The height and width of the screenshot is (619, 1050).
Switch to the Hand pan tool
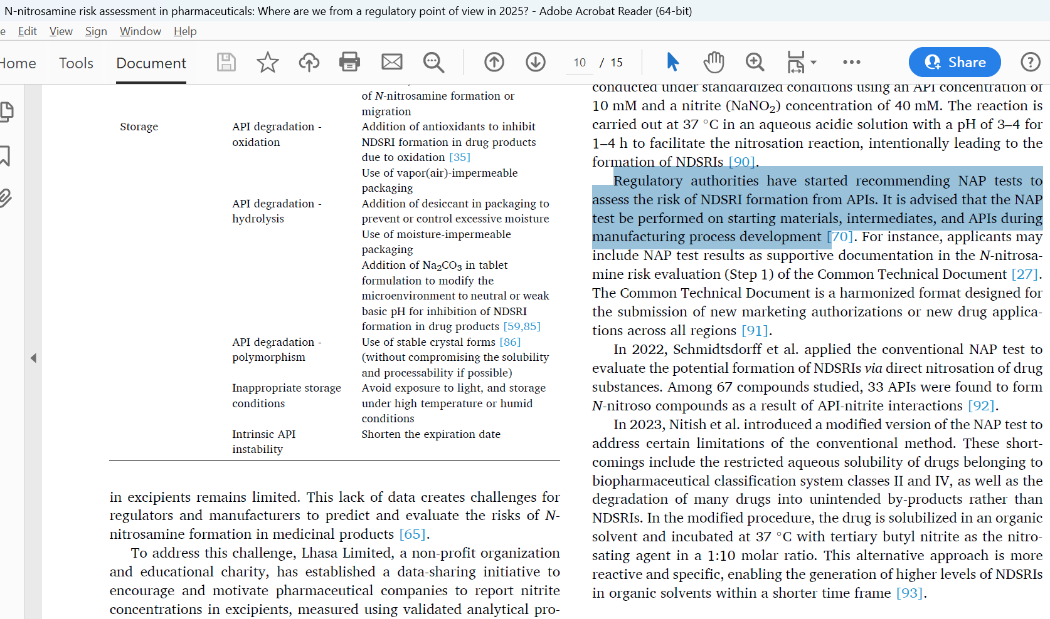[714, 62]
